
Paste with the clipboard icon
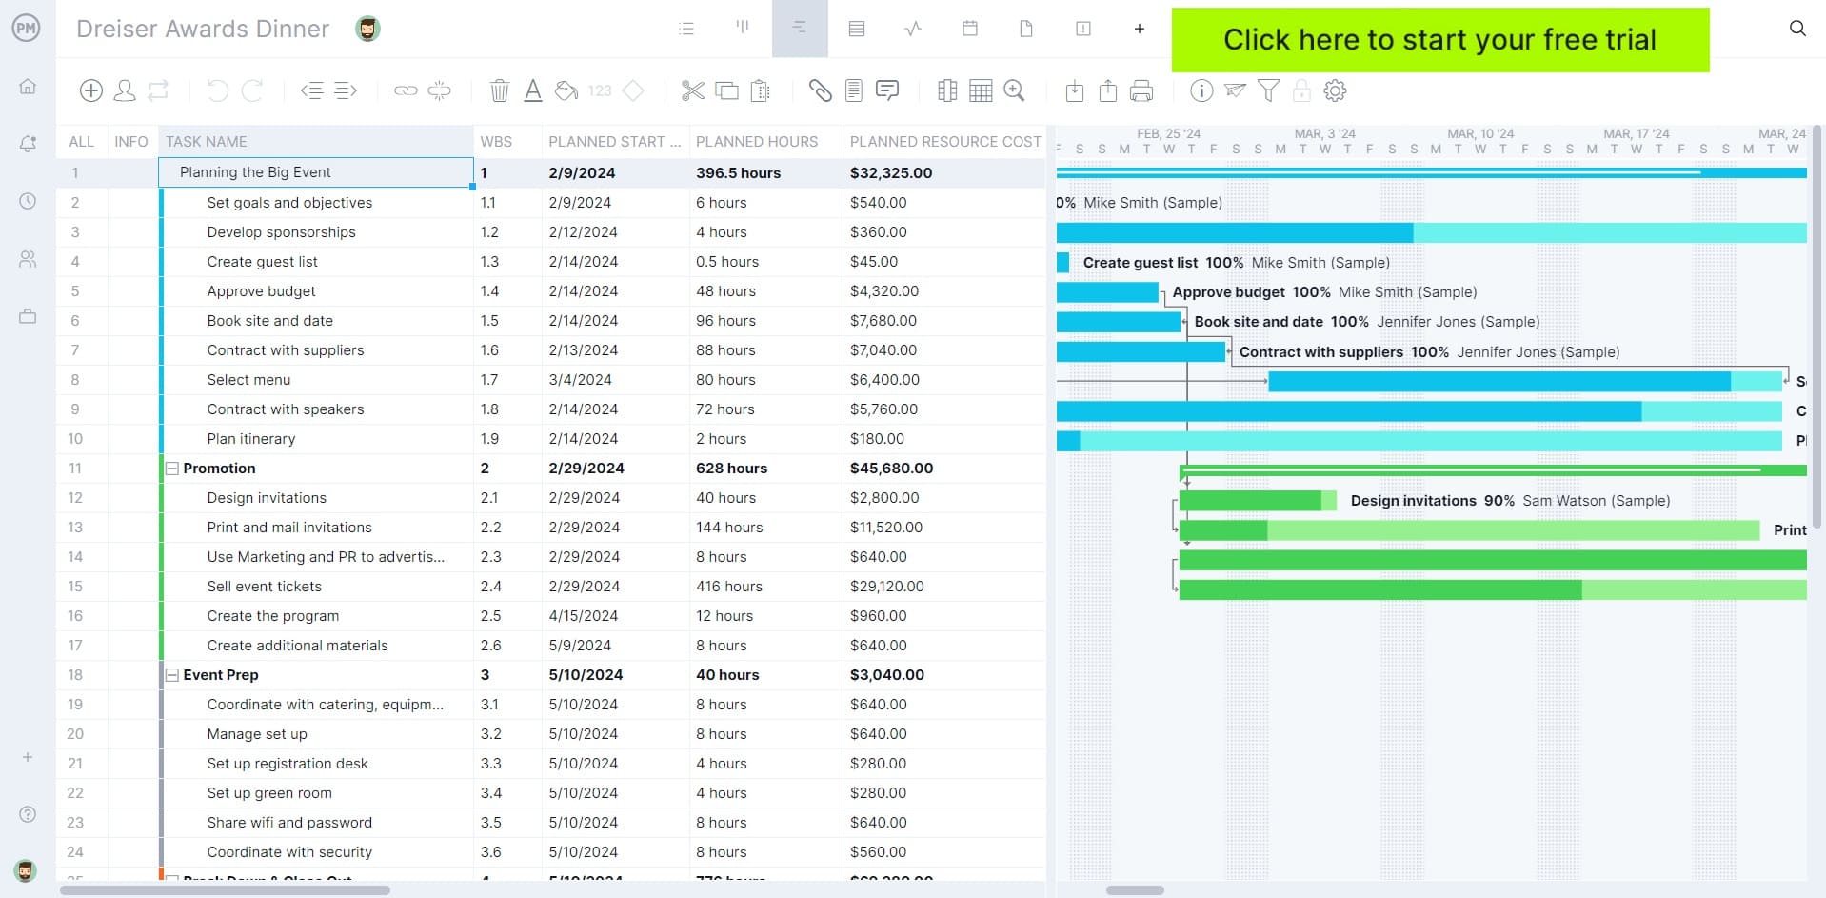click(x=760, y=90)
